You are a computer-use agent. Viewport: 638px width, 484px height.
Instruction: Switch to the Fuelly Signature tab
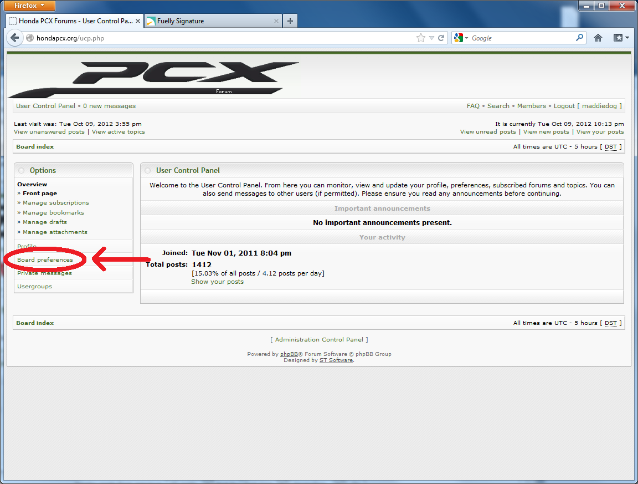(210, 21)
